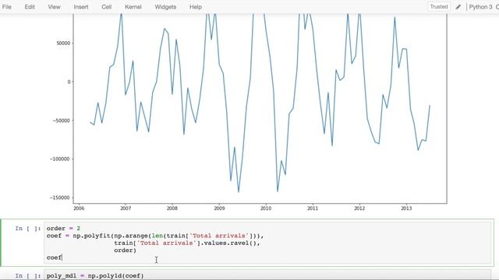The height and width of the screenshot is (280, 499).
Task: Click the 'Total arrivals' string in polyfit line
Action: (x=219, y=236)
